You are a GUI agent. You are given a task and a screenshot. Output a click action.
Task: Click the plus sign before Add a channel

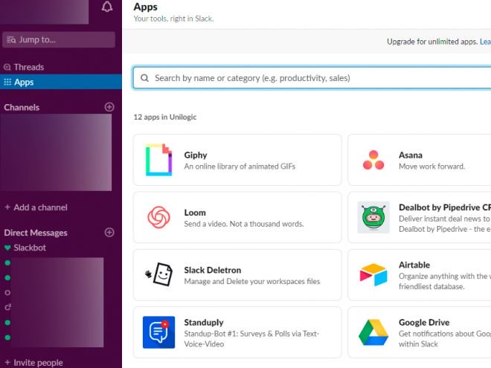7,207
